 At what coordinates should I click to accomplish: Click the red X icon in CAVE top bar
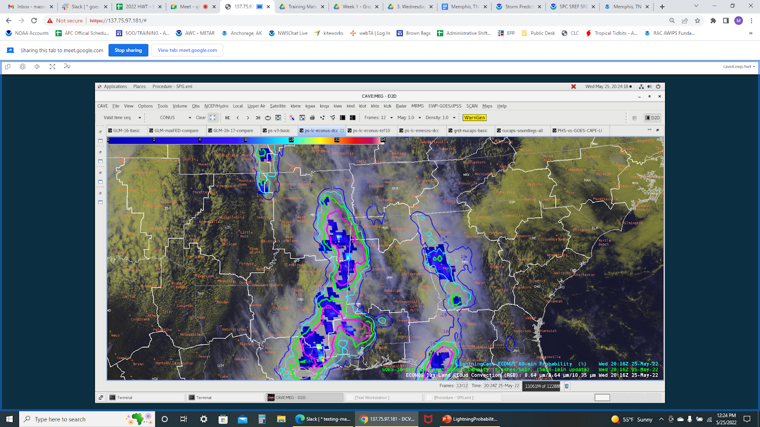click(x=573, y=86)
